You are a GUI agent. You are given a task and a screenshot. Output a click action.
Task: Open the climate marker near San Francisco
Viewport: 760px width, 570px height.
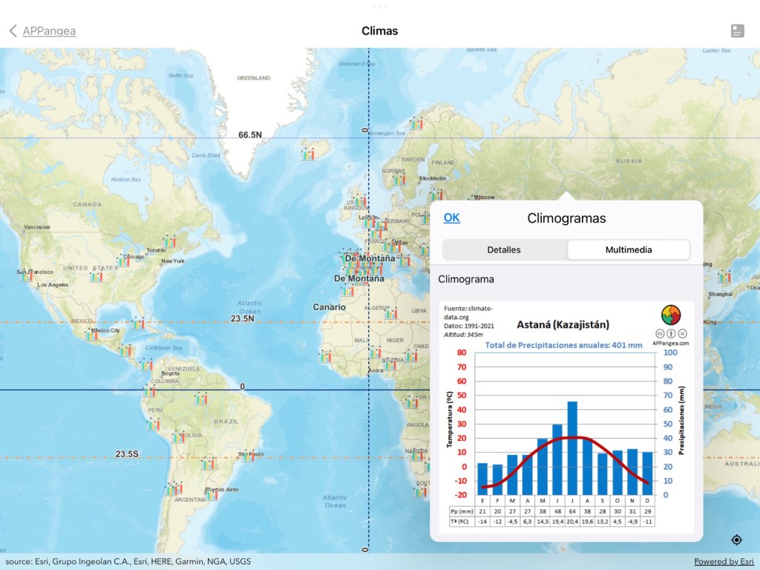tap(27, 275)
